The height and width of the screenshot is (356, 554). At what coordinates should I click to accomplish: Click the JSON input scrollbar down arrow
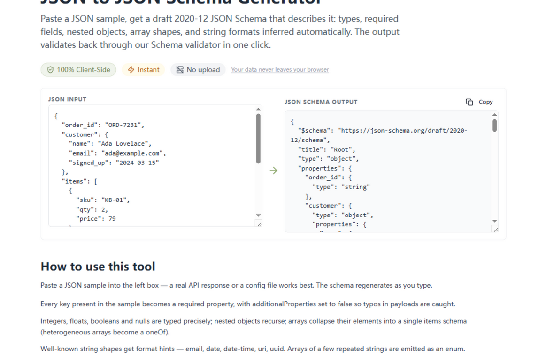coord(258,215)
